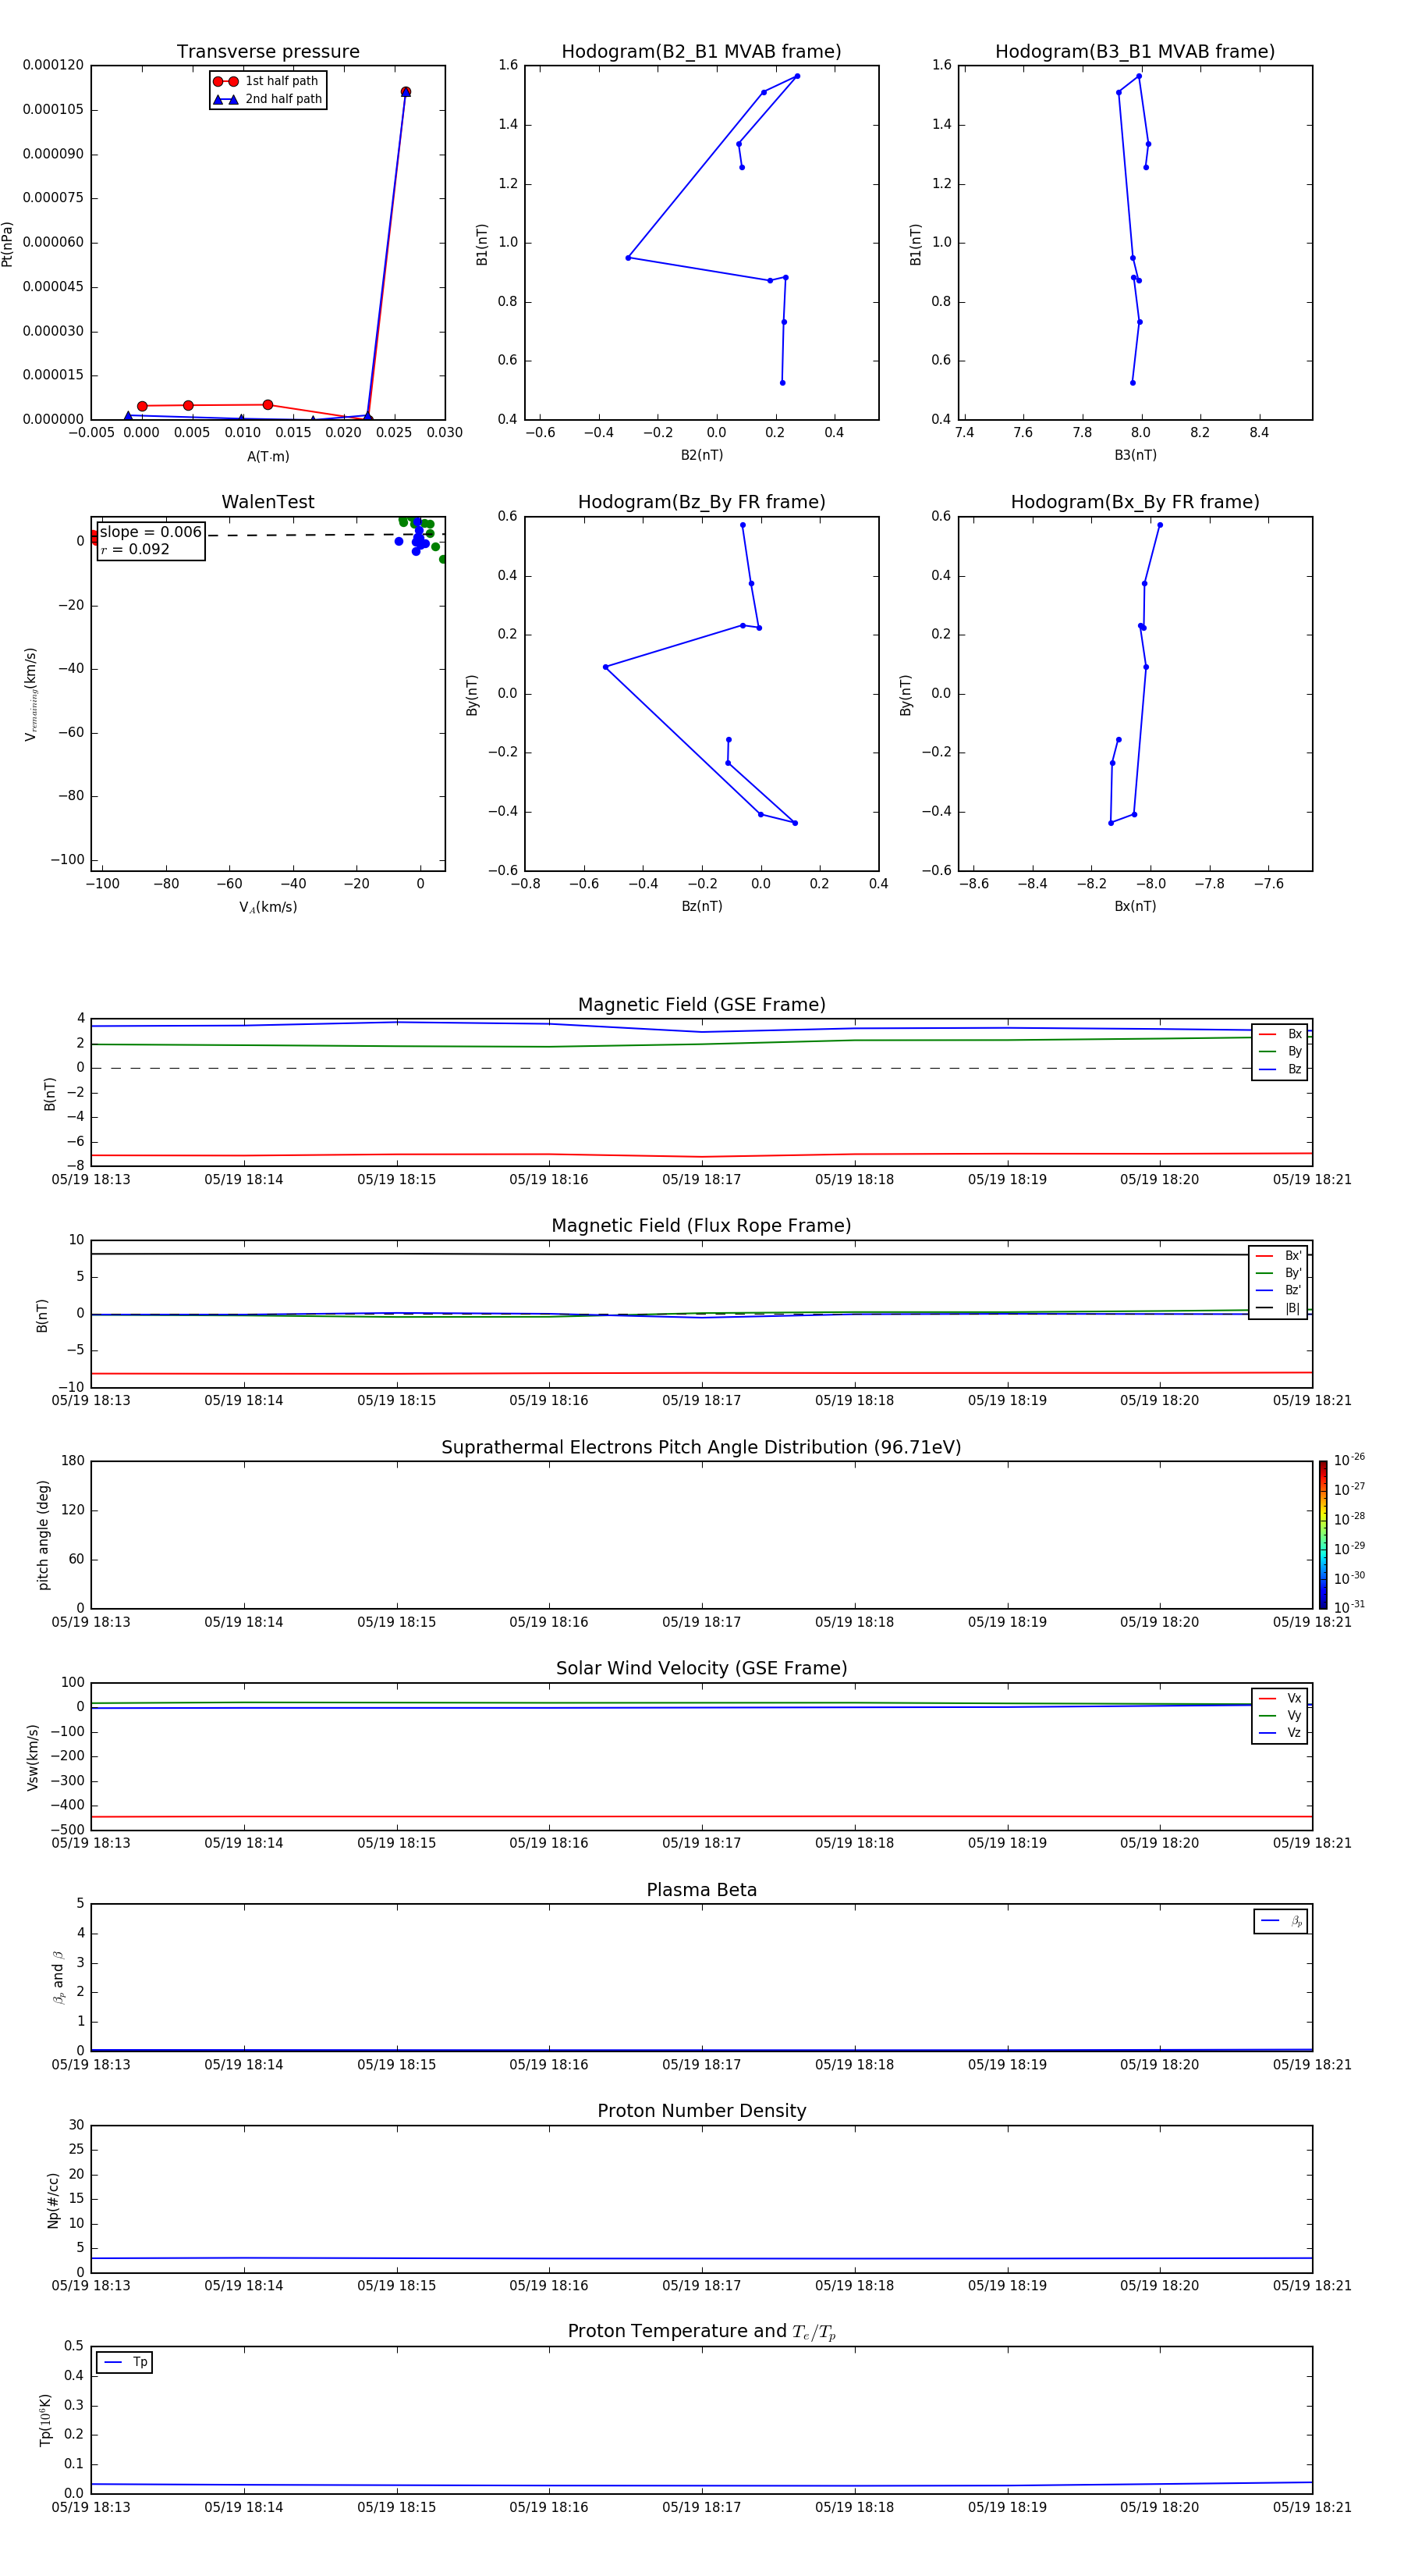Click the 'B2(nT)' x-axis label
Image resolution: width=1404 pixels, height=2576 pixels.
pyautogui.click(x=701, y=455)
